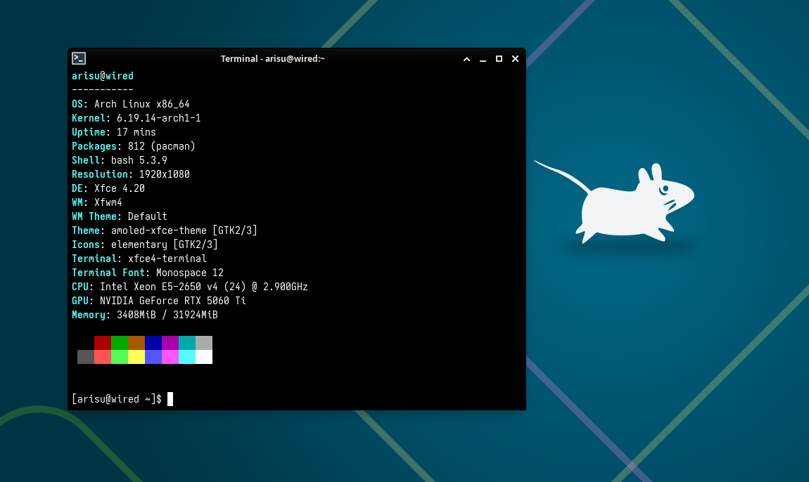Click the bright red color block

pyautogui.click(x=103, y=357)
